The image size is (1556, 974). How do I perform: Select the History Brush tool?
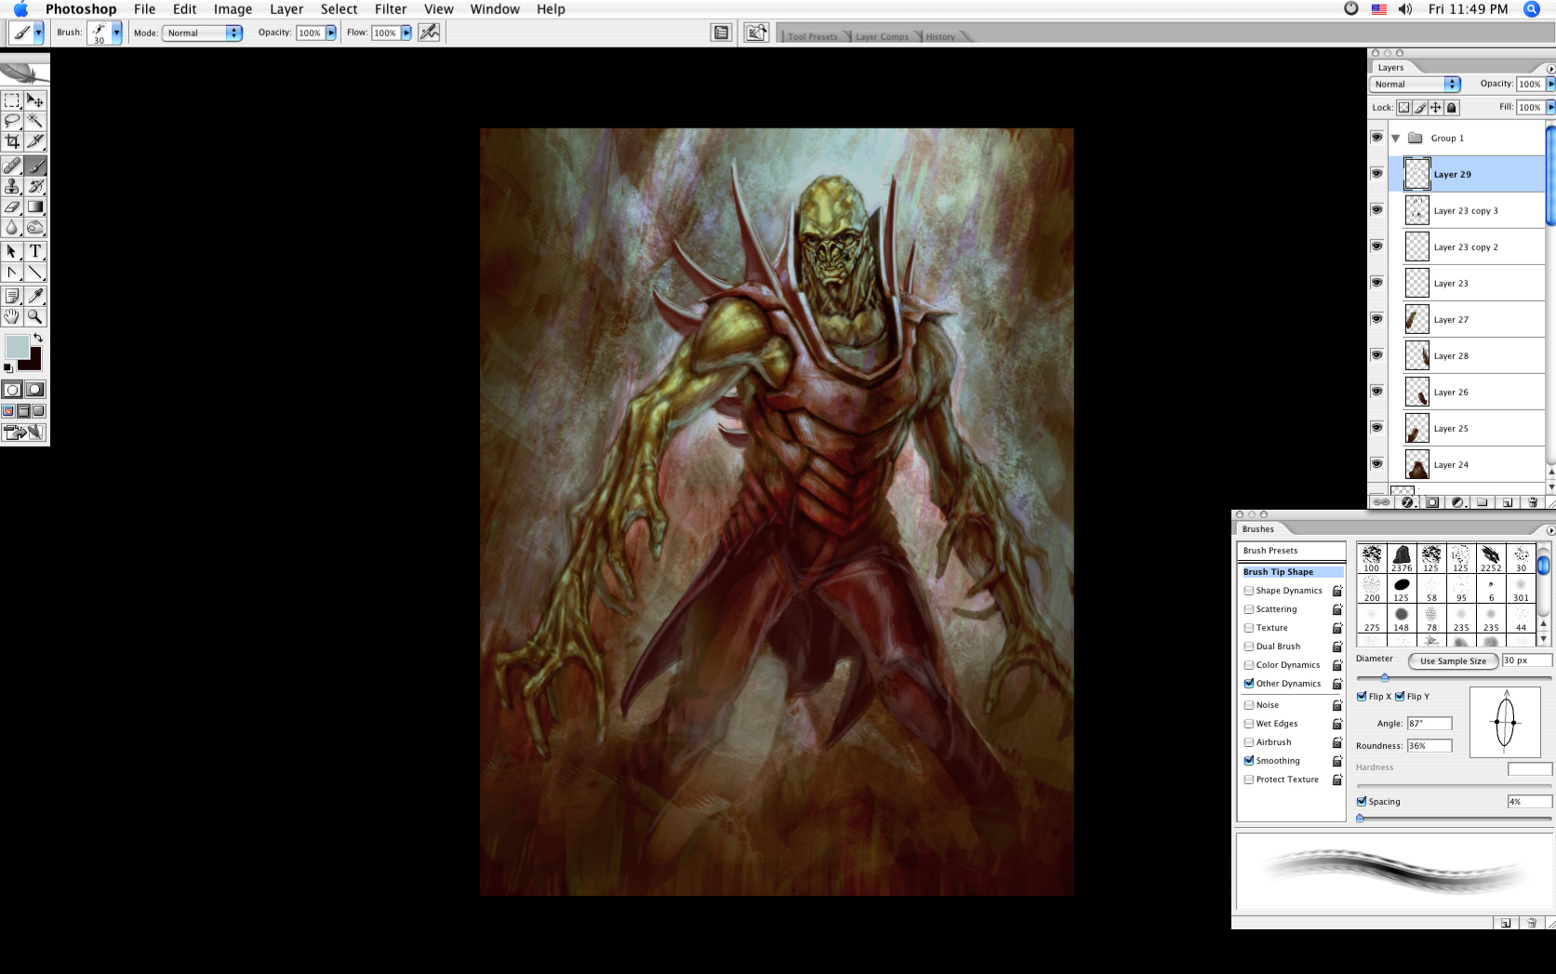[35, 186]
